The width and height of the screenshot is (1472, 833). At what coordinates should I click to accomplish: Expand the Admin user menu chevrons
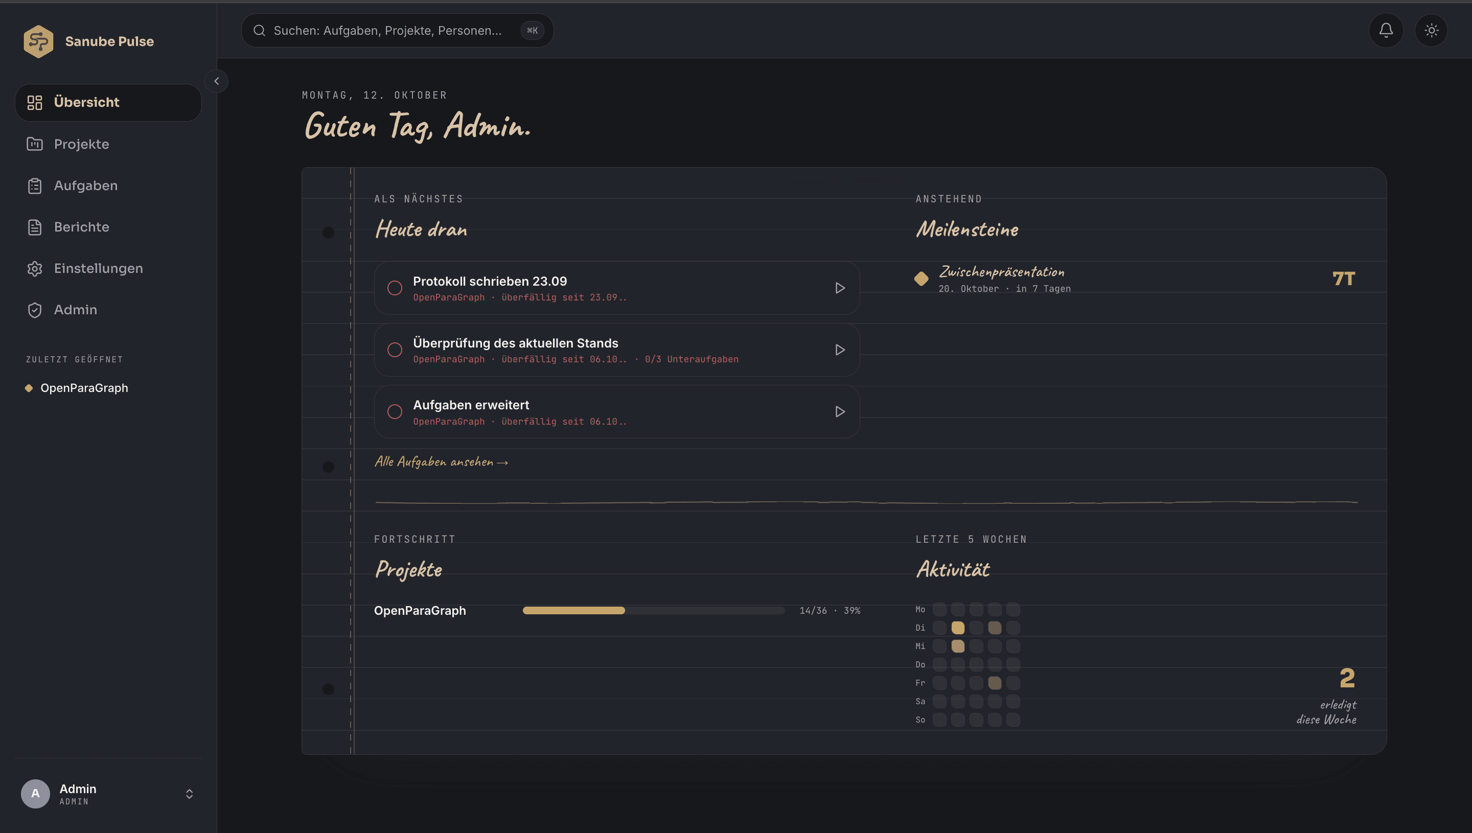click(x=189, y=794)
